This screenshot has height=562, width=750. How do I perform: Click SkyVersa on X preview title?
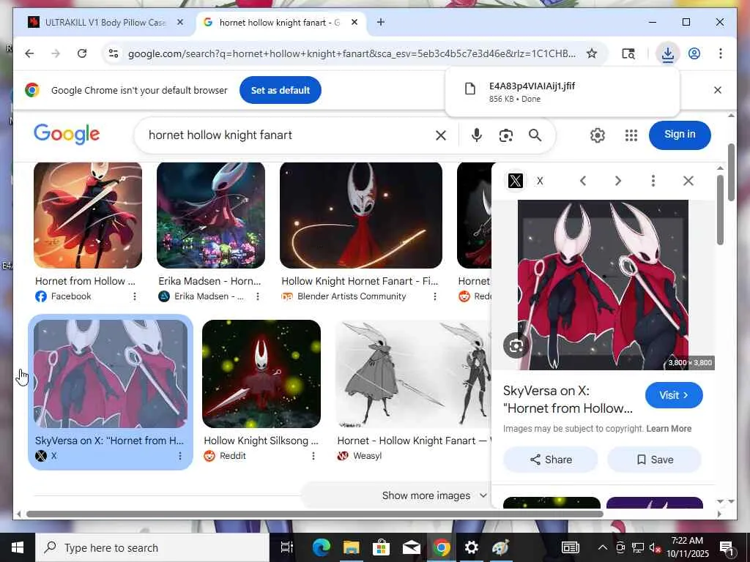coord(568,400)
